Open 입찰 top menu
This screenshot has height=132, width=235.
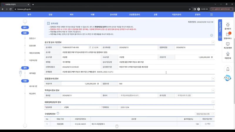(x=50, y=14)
